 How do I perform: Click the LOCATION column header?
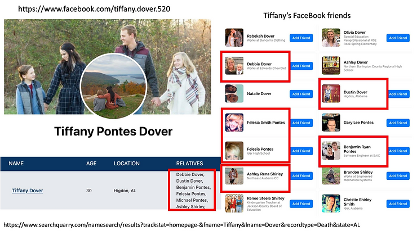pyautogui.click(x=126, y=164)
